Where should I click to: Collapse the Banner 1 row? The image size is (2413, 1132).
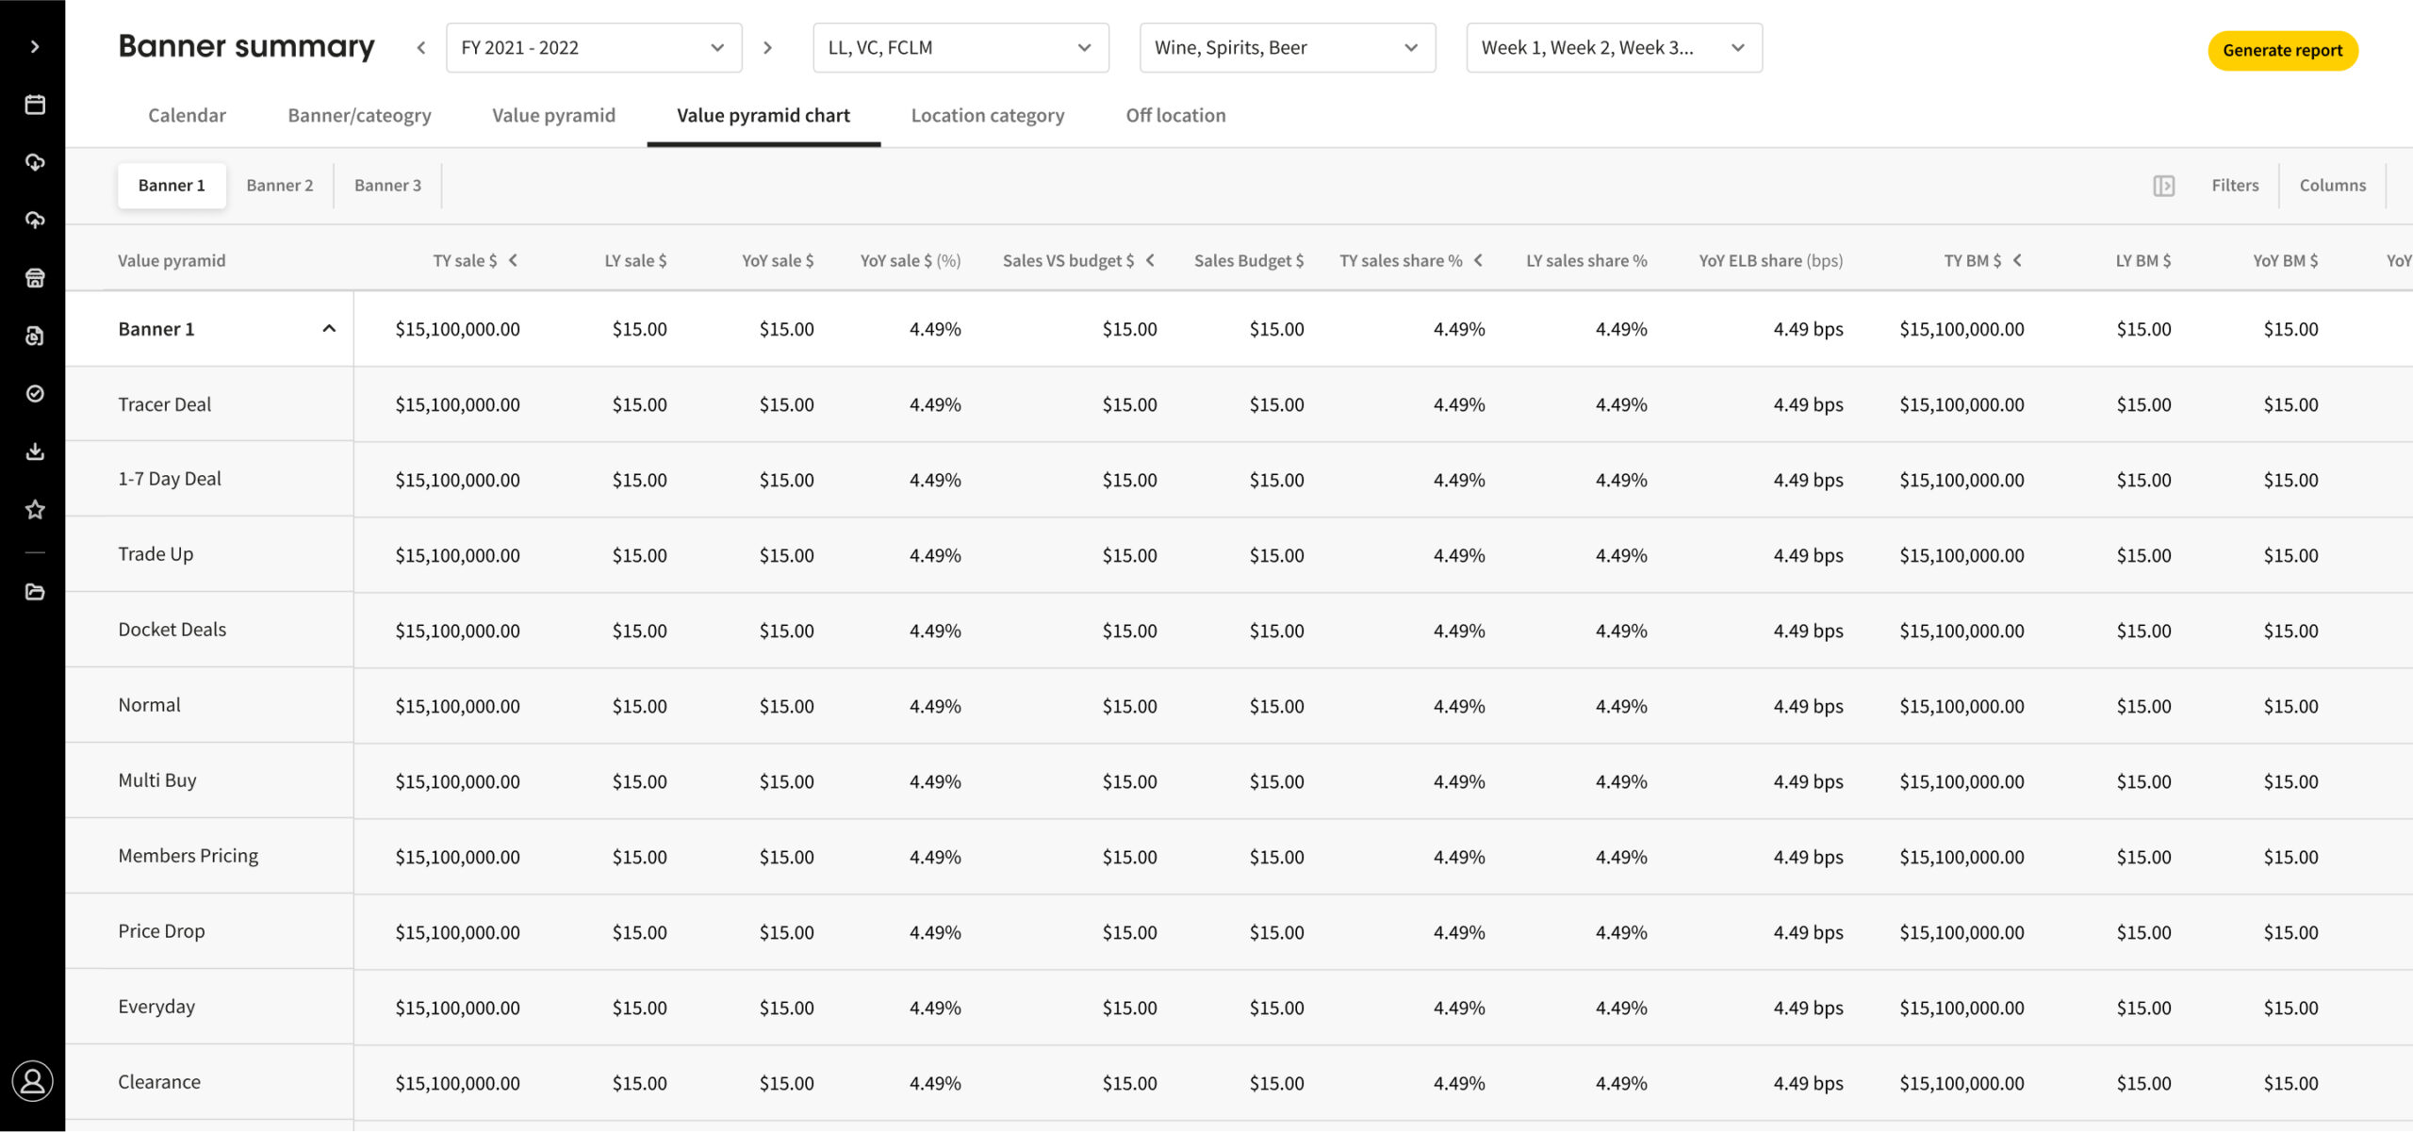click(329, 329)
